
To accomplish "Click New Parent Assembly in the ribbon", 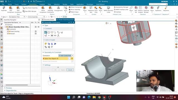I will pyautogui.click(x=30, y=8).
